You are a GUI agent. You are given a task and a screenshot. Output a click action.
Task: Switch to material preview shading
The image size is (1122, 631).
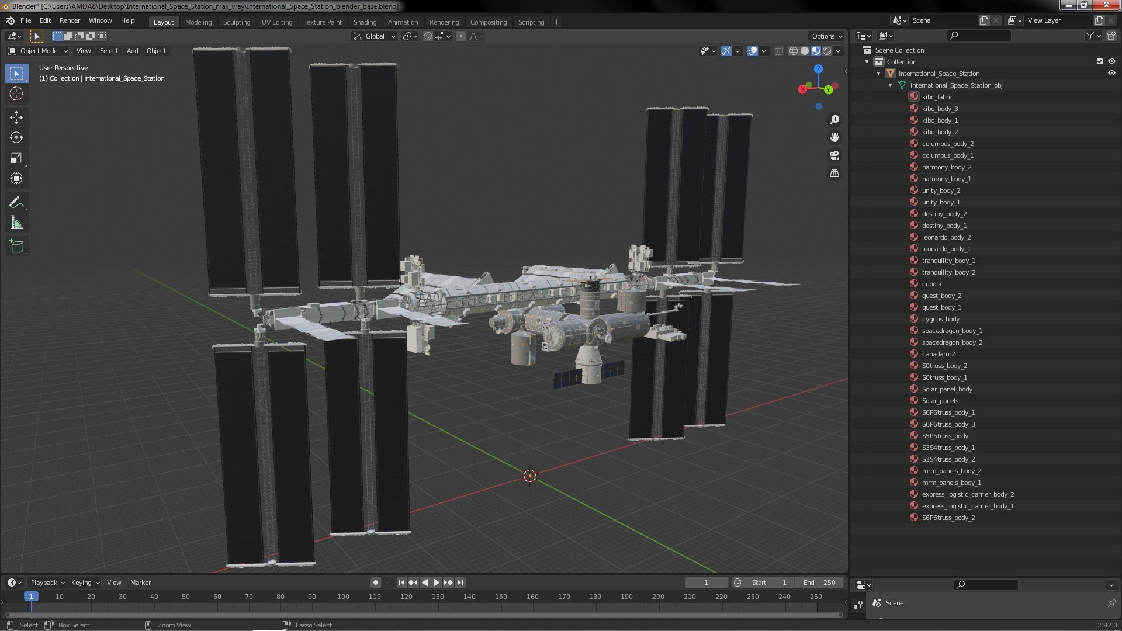point(816,51)
